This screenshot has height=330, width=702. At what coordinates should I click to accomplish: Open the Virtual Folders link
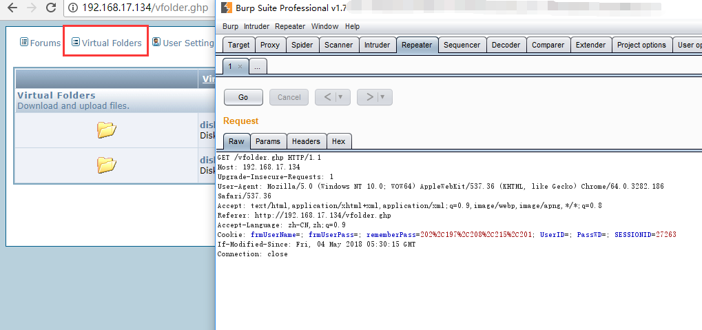(112, 43)
